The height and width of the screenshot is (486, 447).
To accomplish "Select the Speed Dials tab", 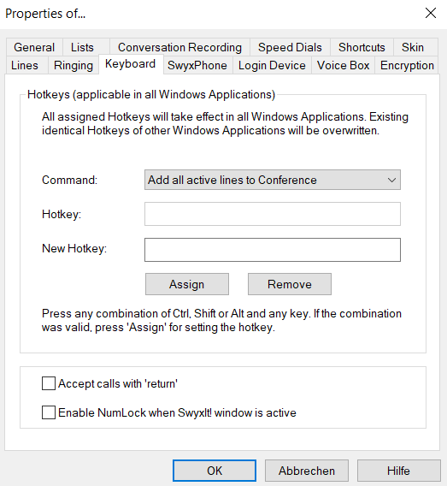I will tap(290, 47).
